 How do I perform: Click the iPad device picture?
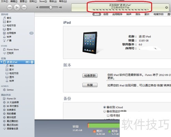tap(90, 43)
